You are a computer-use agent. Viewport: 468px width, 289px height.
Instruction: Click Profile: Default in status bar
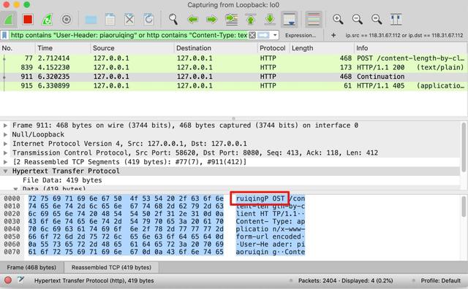pyautogui.click(x=440, y=281)
